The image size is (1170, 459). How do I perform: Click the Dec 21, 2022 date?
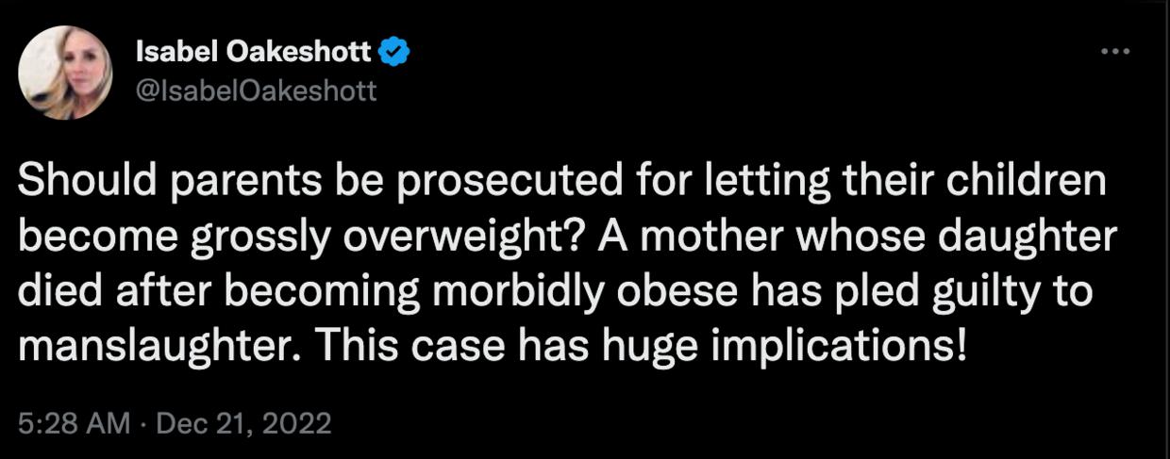tap(242, 423)
